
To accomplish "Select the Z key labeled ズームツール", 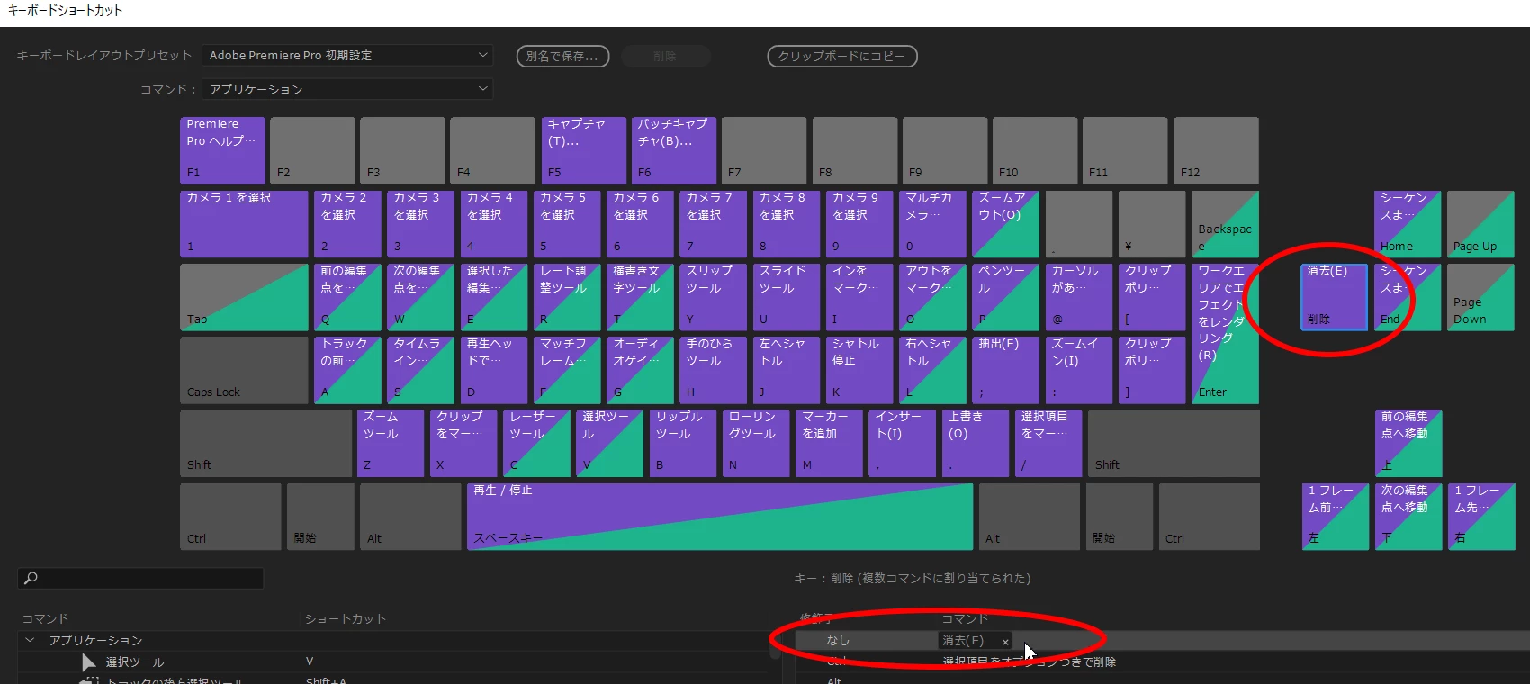I will [390, 443].
